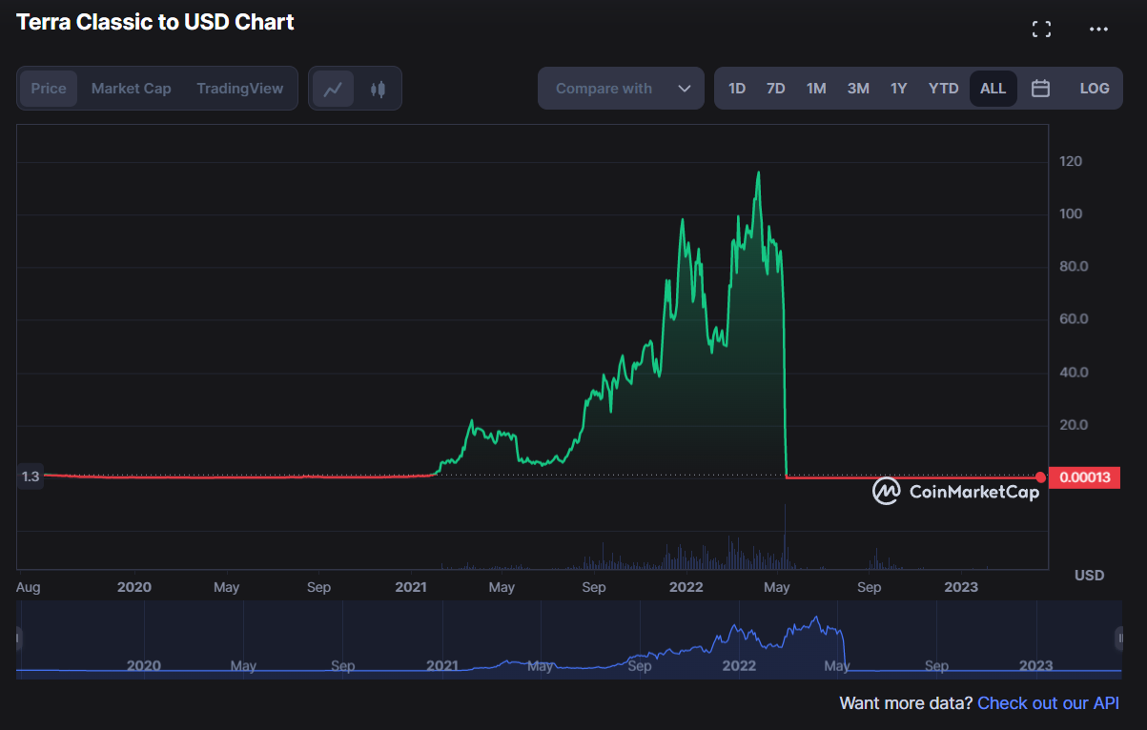The width and height of the screenshot is (1147, 730).
Task: Open the TradingView tab
Action: click(x=240, y=89)
